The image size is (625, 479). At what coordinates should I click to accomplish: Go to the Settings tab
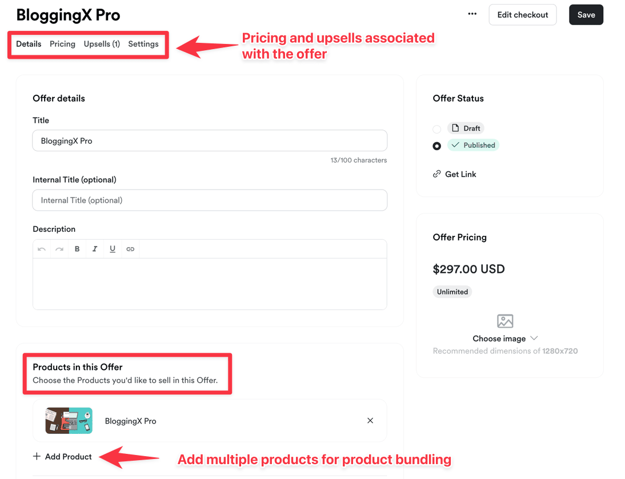coord(143,44)
